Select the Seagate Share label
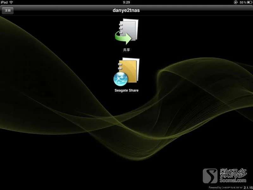 126,91
